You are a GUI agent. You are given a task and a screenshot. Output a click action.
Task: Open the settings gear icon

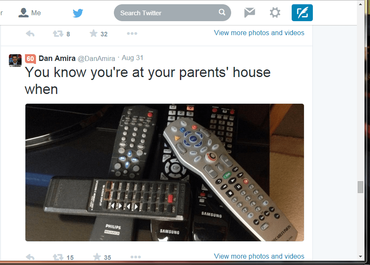[x=275, y=13]
